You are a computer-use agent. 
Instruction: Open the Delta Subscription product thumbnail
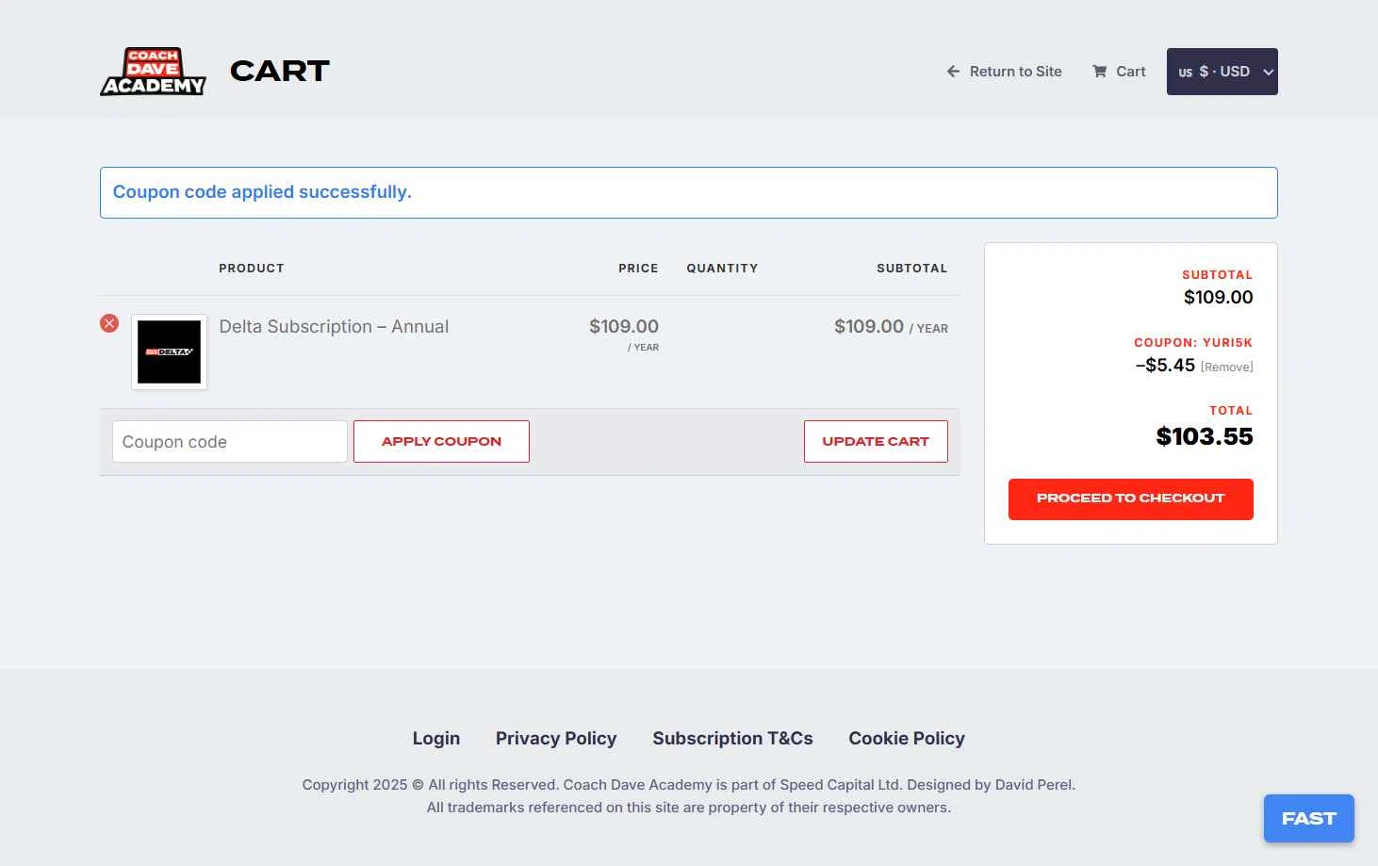point(169,352)
